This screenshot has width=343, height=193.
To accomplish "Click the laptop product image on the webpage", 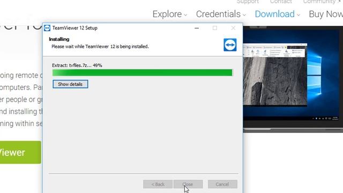I will pos(293,79).
